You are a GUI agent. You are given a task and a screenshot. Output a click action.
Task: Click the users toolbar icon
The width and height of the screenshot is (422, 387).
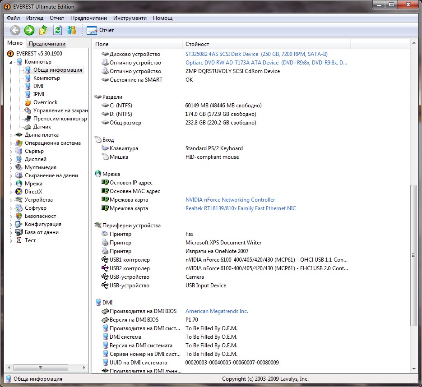point(71,30)
